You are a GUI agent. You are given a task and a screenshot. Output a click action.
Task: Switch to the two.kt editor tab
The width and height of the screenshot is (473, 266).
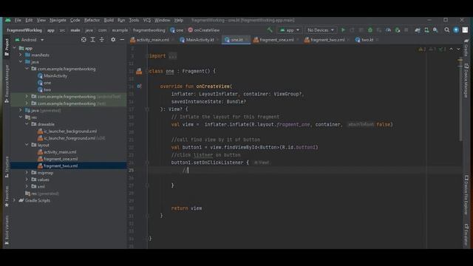point(367,40)
